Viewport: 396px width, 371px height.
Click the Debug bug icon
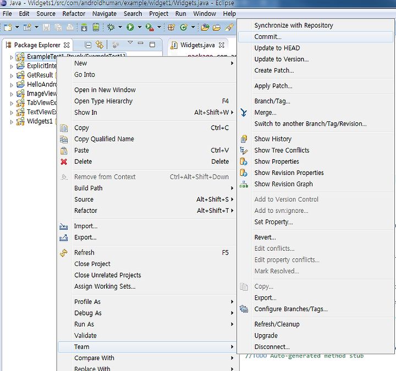[111, 27]
